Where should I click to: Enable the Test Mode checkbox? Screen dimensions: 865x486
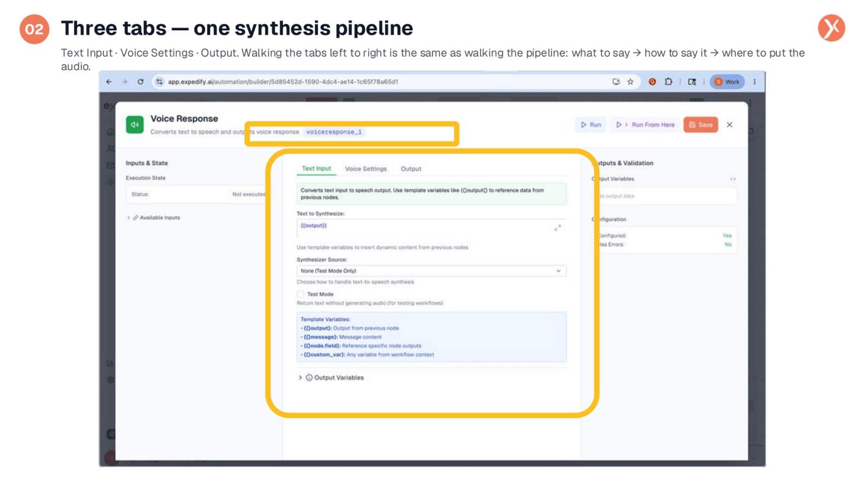[301, 294]
